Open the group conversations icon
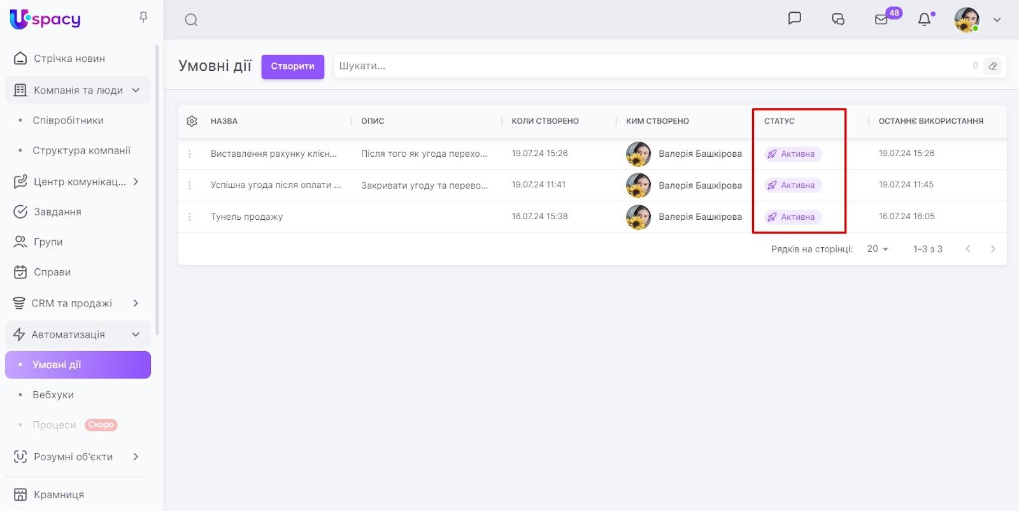 pyautogui.click(x=838, y=19)
